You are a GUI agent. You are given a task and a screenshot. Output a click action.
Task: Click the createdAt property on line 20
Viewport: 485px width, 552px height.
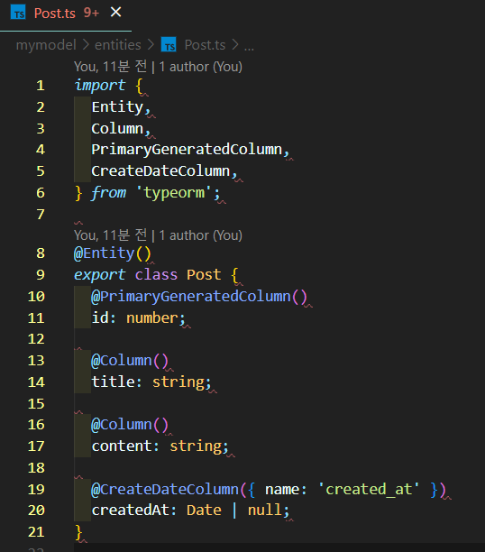click(130, 511)
